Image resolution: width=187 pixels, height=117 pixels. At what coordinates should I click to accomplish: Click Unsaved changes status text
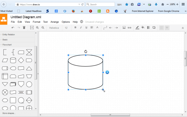(94, 22)
